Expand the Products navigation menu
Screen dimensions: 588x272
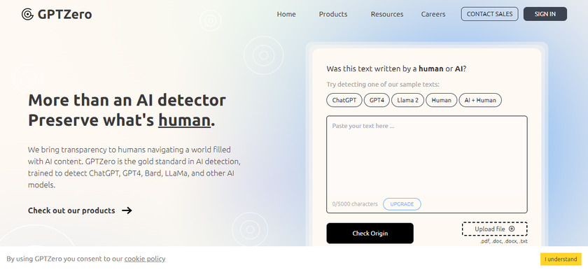[333, 14]
